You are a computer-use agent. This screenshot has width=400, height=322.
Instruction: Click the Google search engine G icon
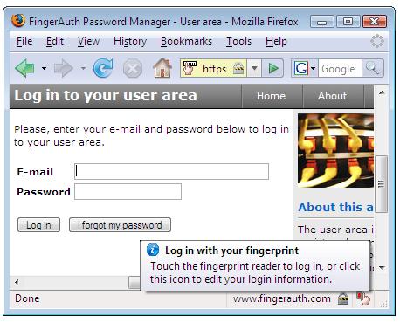click(301, 68)
